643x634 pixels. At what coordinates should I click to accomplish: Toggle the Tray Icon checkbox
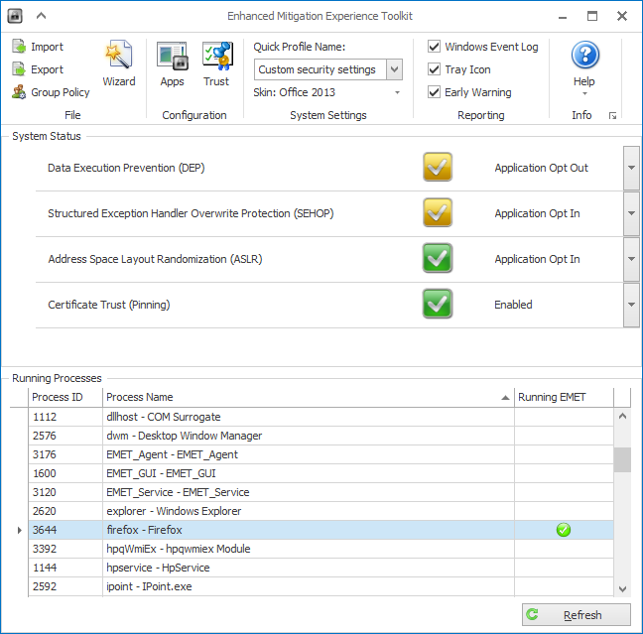click(435, 69)
